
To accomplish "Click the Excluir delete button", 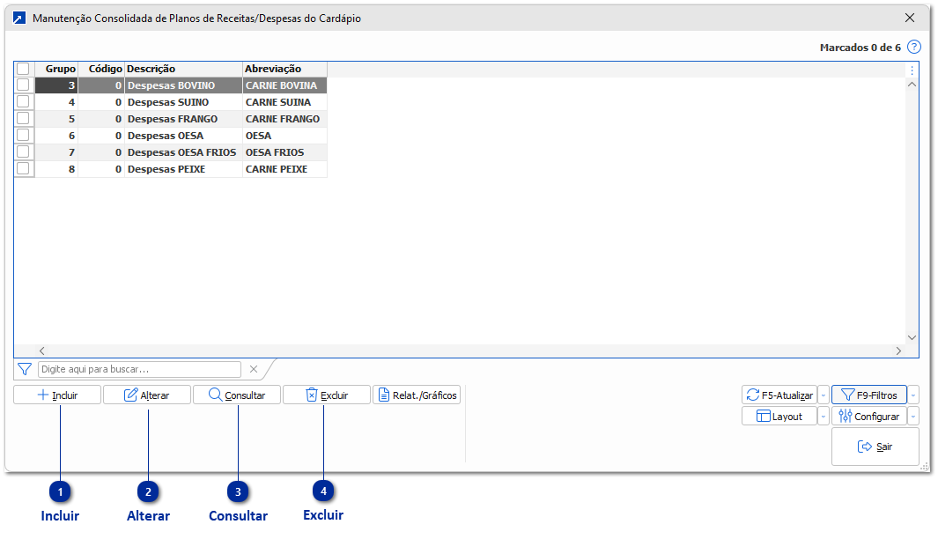I will click(326, 395).
